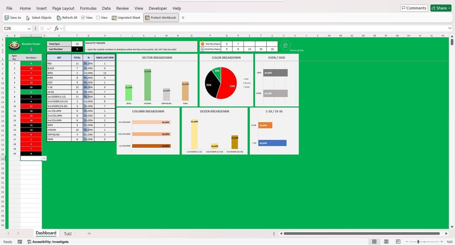Image resolution: width=455 pixels, height=245 pixels.
Task: Click inside the formula bar
Action: pos(160,28)
